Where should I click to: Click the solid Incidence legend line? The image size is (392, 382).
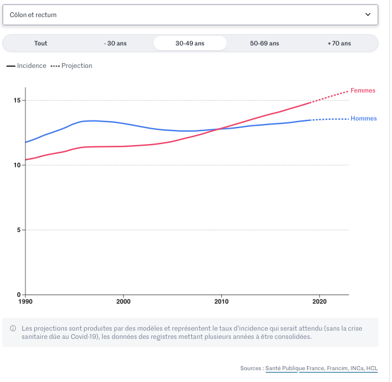11,66
